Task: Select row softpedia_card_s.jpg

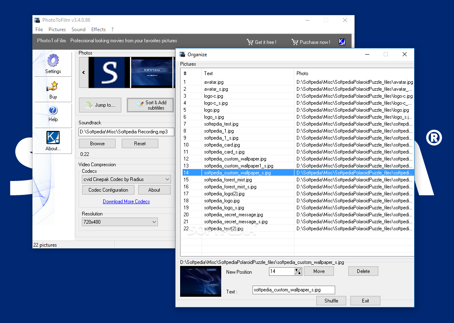Action: [297, 152]
